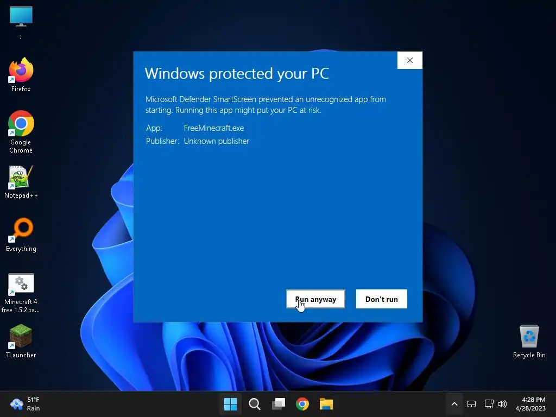Screen dimensions: 556x417
Task: Click the Windows protected your PC heading
Action: (x=237, y=74)
